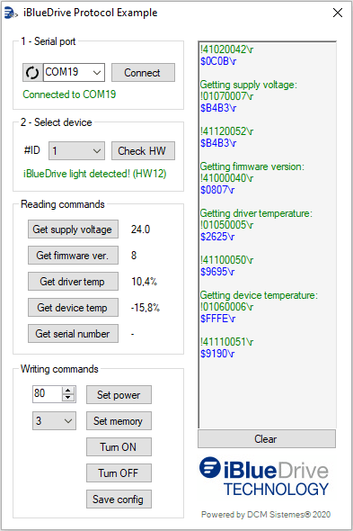This screenshot has height=531, width=353.
Task: Click the driver temp value 10,4%
Action: pos(145,282)
